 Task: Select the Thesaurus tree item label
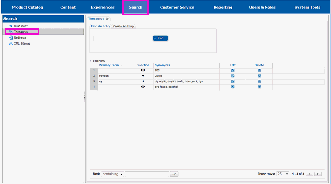click(21, 32)
